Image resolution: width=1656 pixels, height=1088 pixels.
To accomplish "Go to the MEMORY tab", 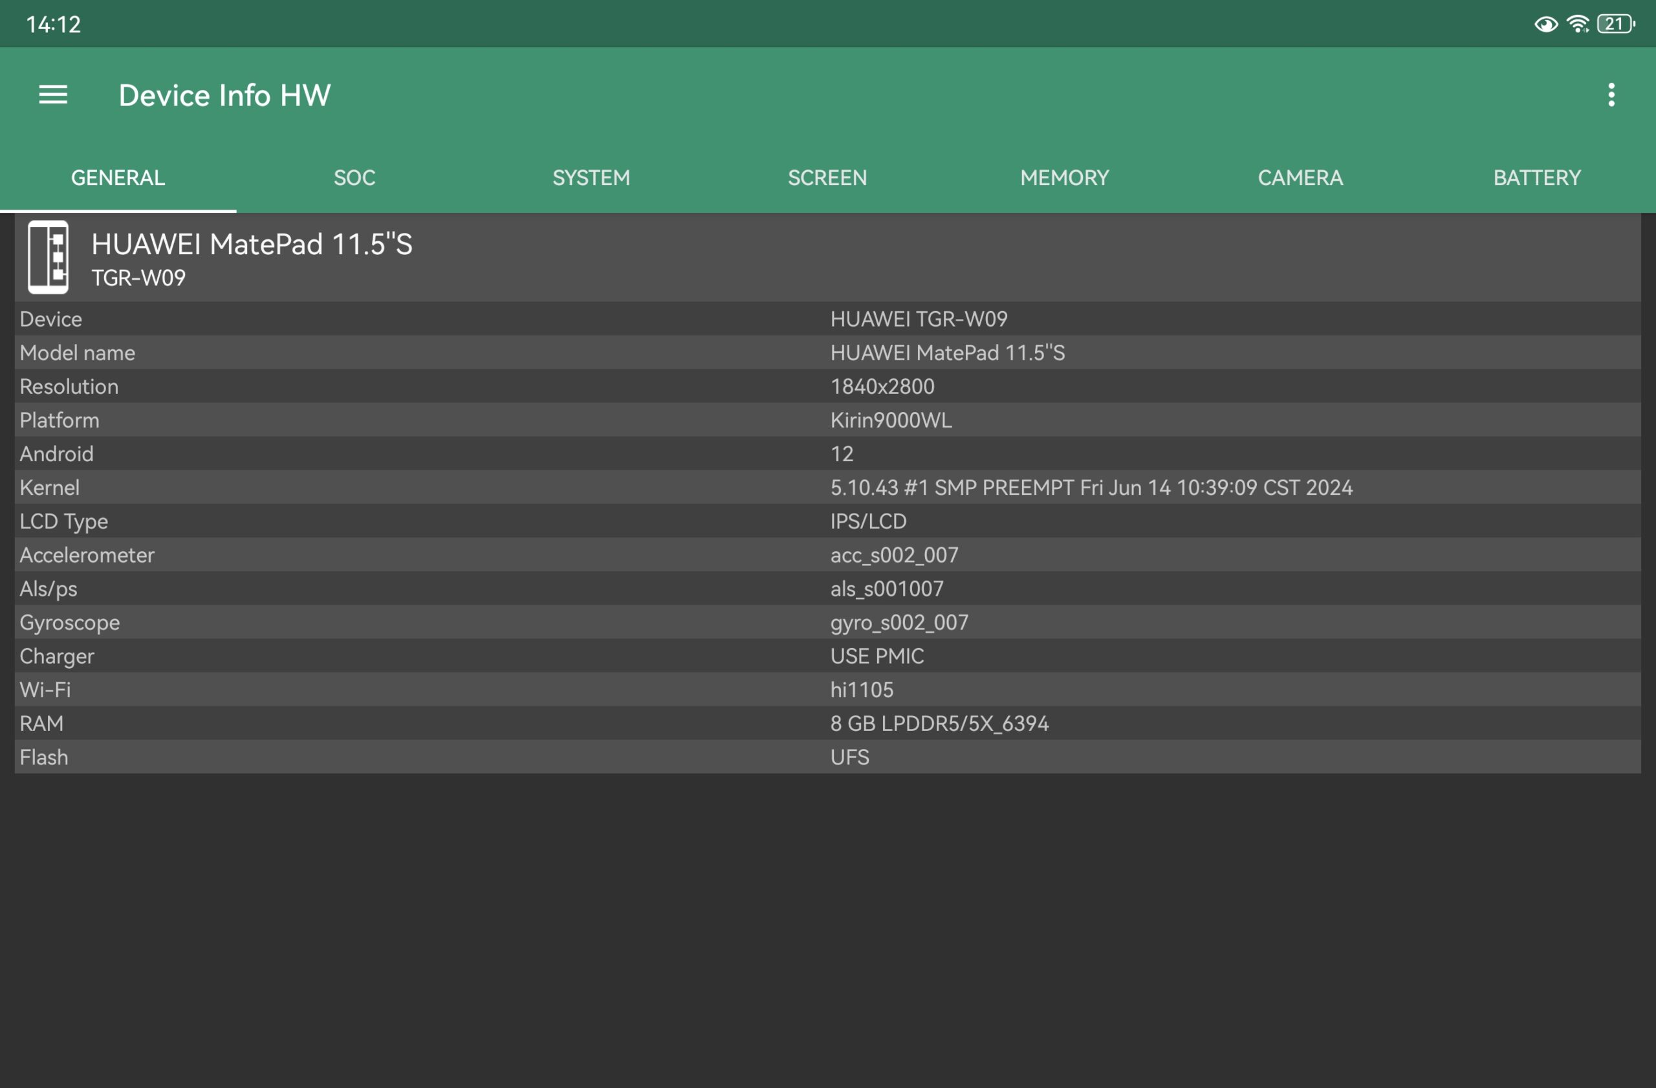I will tap(1065, 177).
